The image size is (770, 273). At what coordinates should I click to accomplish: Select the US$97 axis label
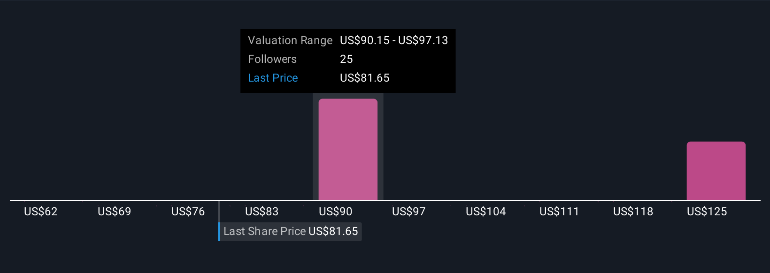(409, 212)
